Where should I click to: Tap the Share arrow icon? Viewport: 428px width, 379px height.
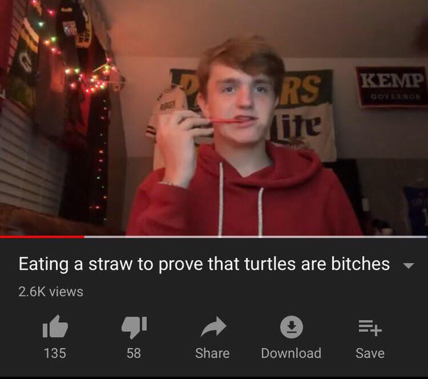pos(213,326)
